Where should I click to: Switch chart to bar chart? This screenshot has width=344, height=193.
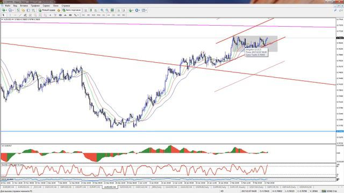tap(85, 10)
